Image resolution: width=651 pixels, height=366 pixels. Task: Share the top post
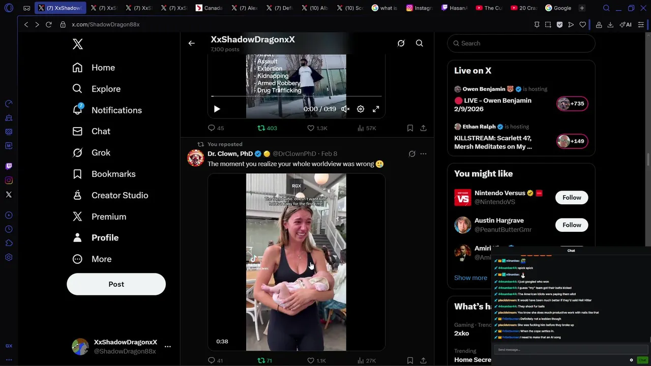coord(423,128)
